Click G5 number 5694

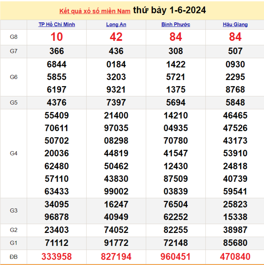click(176, 103)
